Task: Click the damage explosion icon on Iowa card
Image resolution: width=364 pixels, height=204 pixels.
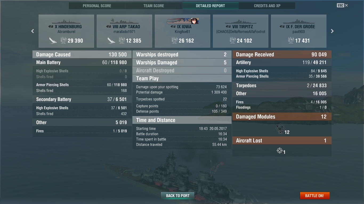Action: pos(175,40)
